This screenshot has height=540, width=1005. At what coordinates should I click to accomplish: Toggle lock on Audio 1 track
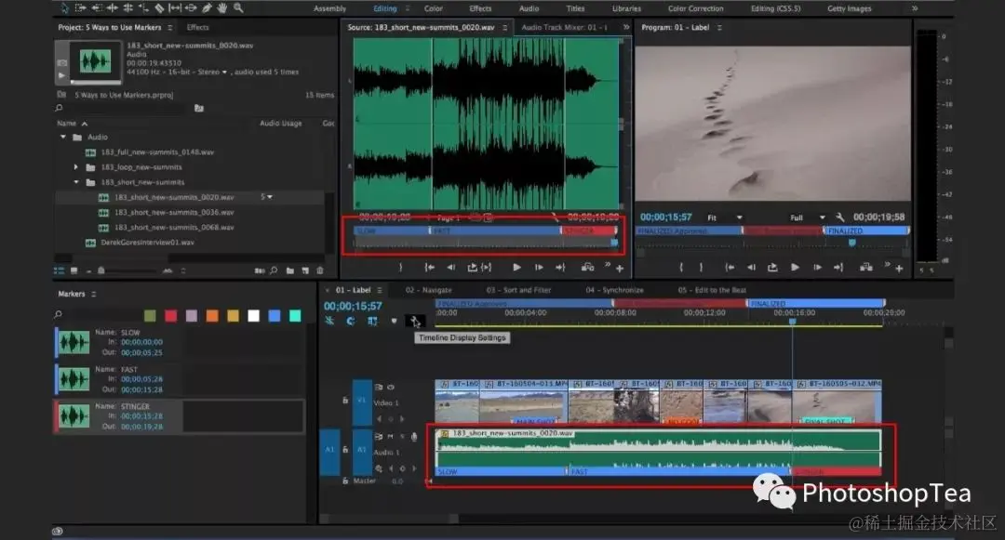click(x=345, y=450)
